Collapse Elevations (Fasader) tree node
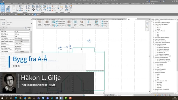 tap(154, 72)
